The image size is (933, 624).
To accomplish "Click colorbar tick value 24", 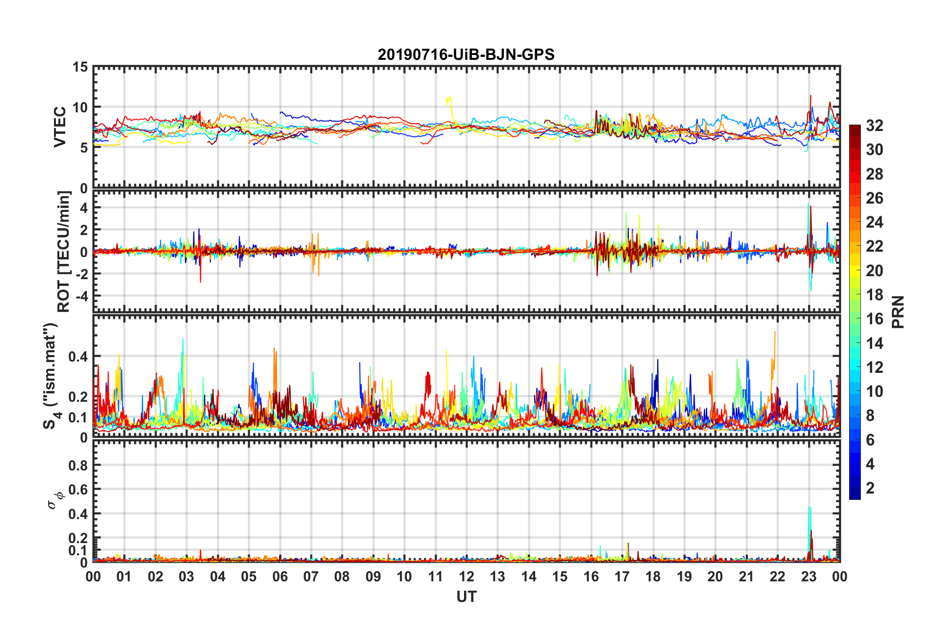I will click(875, 222).
